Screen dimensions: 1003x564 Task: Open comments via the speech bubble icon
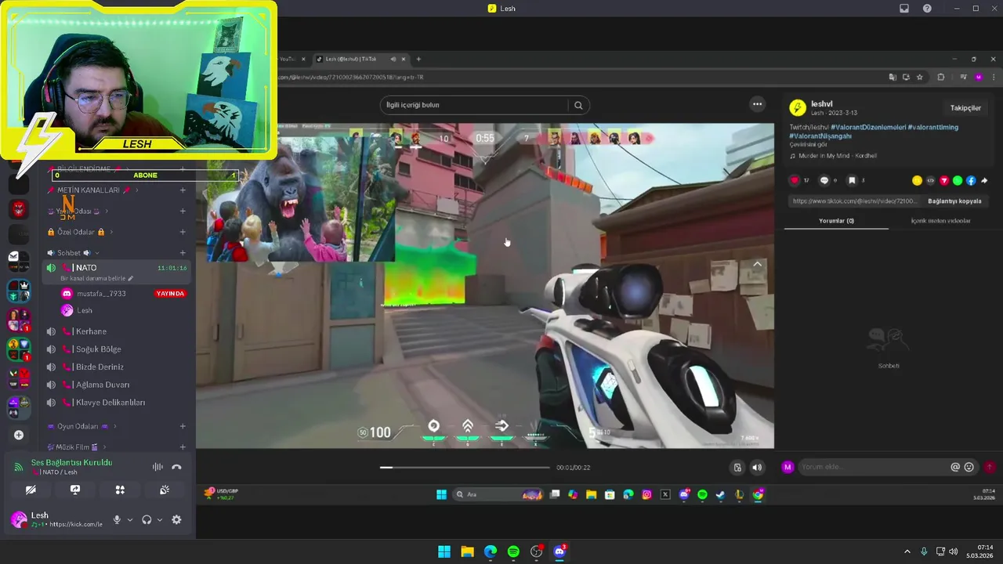[x=824, y=180]
